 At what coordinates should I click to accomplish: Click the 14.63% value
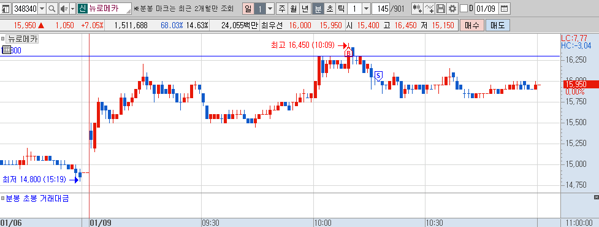pyautogui.click(x=197, y=26)
